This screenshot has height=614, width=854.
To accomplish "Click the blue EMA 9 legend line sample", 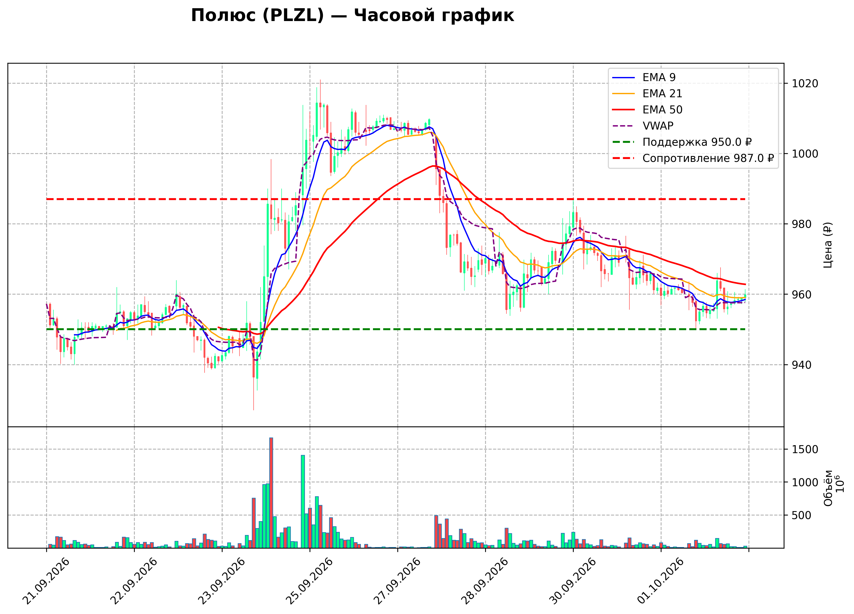I will coord(623,78).
